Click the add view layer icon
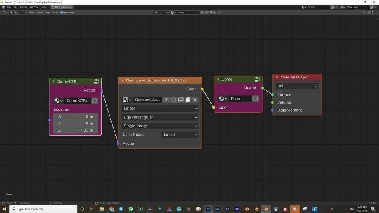The height and width of the screenshot is (213, 379). tap(371, 7)
